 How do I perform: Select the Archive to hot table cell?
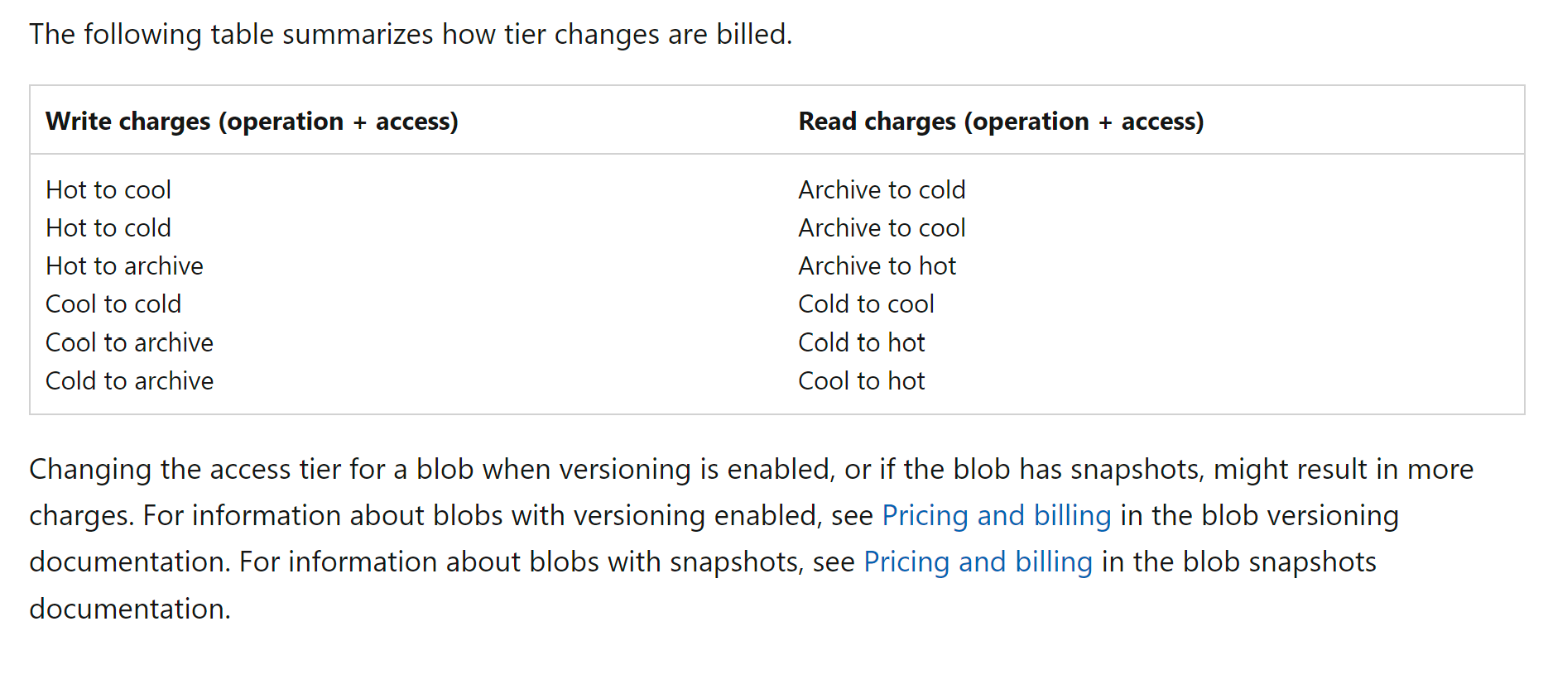(877, 265)
